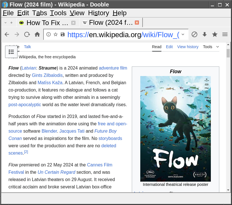Image resolution: width=232 pixels, height=205 pixels.
Task: Open the browser home page
Action: tap(37, 34)
